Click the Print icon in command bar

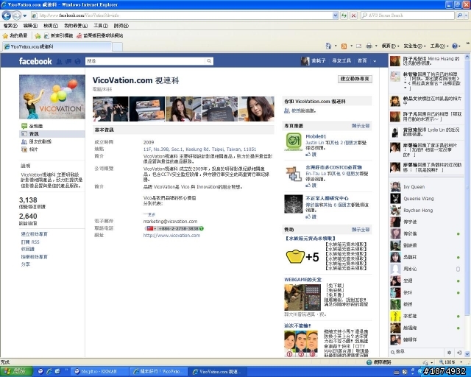(369, 46)
